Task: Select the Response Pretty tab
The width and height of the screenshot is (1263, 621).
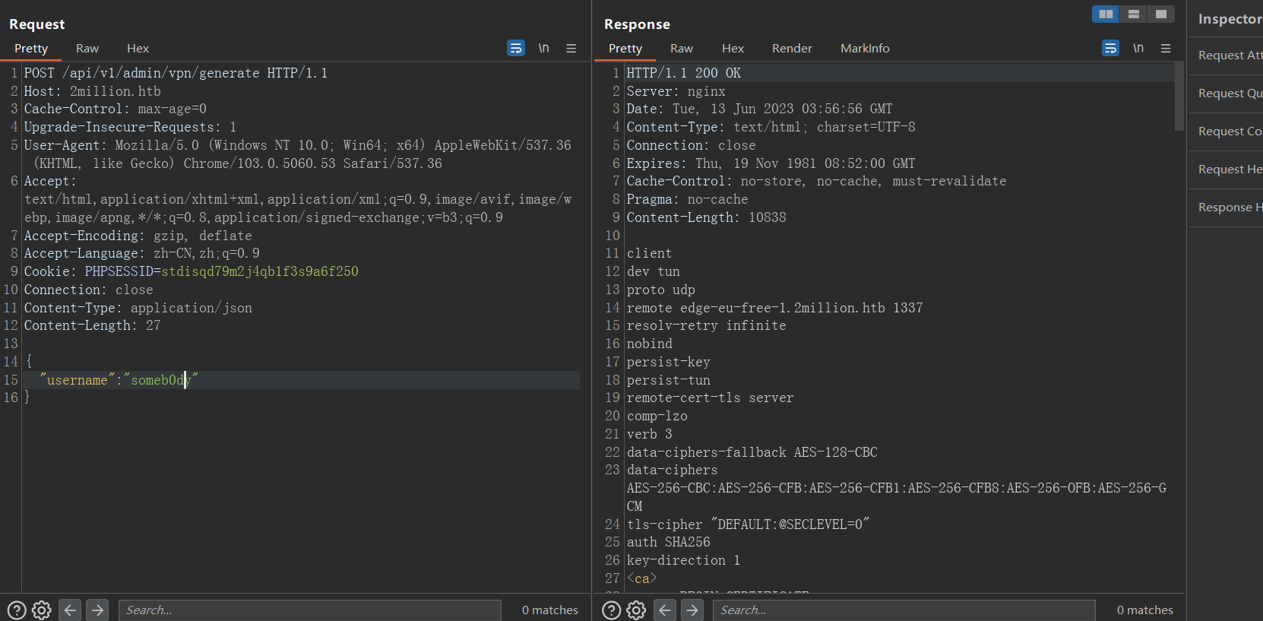Action: 625,48
